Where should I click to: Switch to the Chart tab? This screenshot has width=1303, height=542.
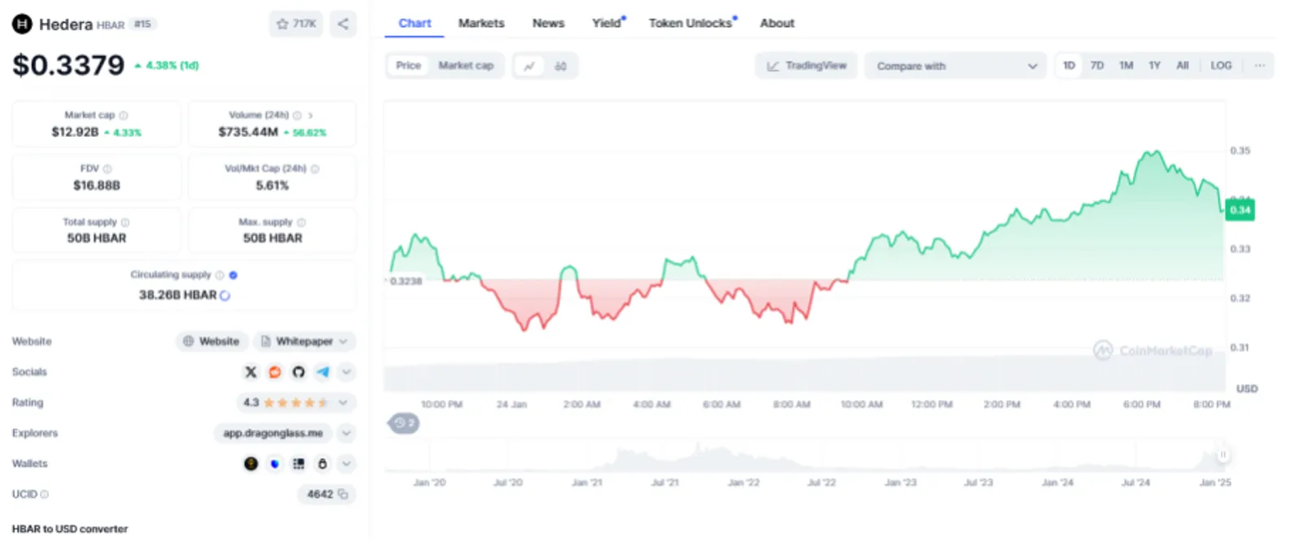(x=415, y=24)
